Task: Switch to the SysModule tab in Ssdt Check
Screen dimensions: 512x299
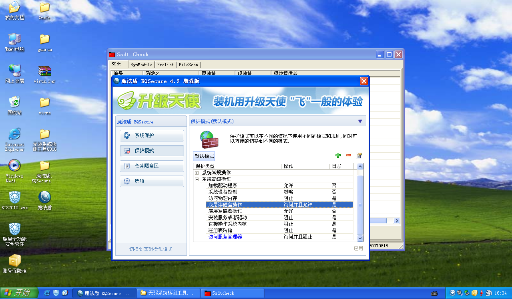Action: tap(141, 65)
